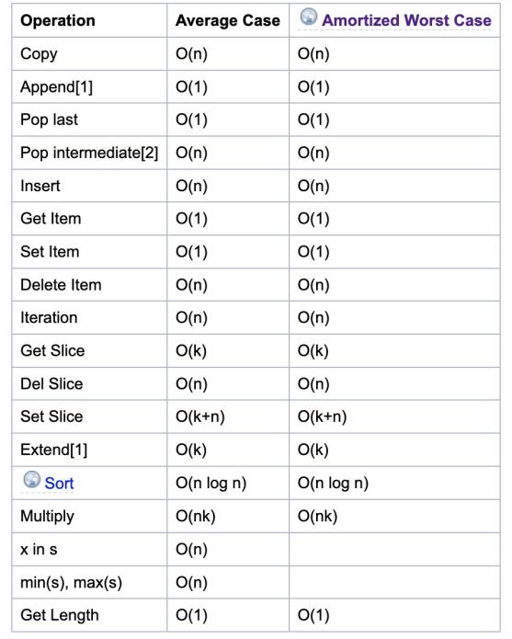Click the globe icon next to Sort

click(32, 479)
